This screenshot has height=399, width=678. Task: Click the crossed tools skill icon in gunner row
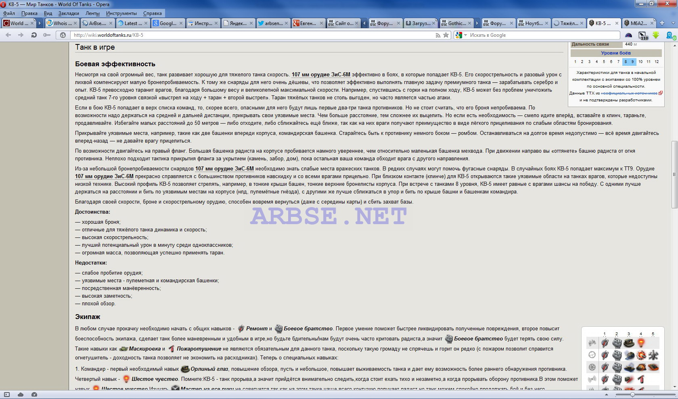pos(653,355)
